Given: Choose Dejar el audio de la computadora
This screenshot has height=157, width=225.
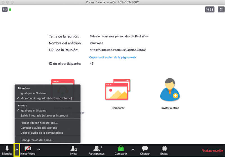Looking at the screenshot, I should tap(48, 133).
